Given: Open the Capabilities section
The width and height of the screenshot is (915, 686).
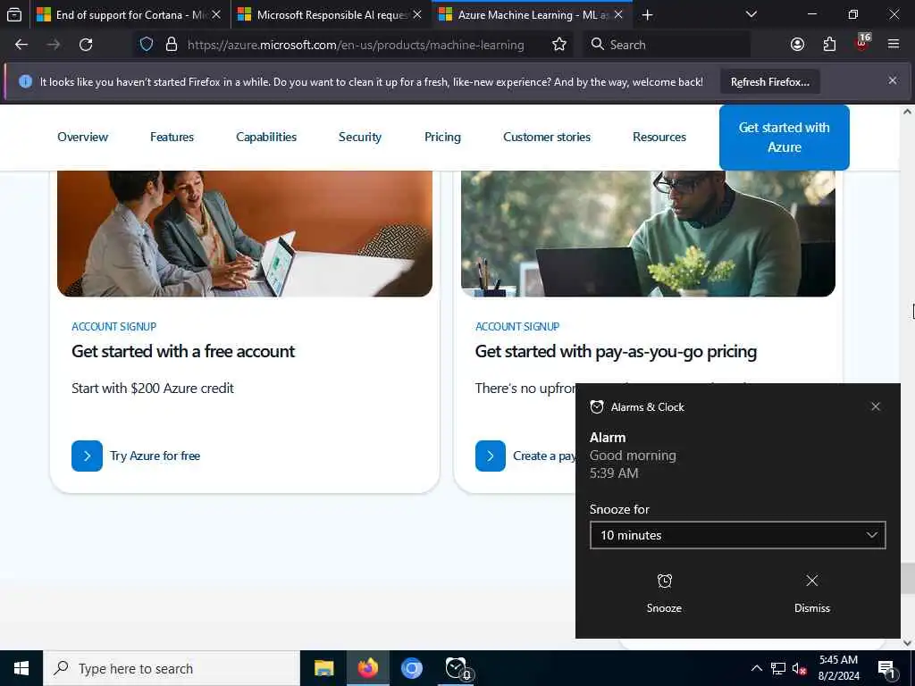Looking at the screenshot, I should point(266,137).
